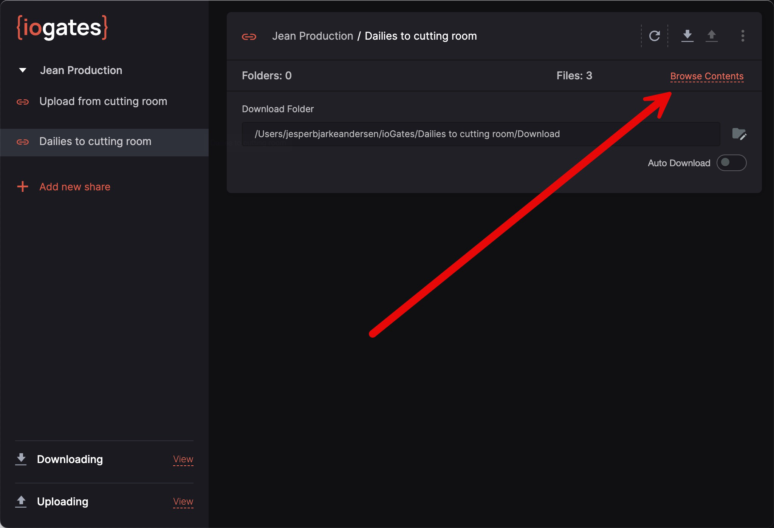The height and width of the screenshot is (528, 774).
Task: Click Jean Production in the breadcrumb
Action: [312, 36]
